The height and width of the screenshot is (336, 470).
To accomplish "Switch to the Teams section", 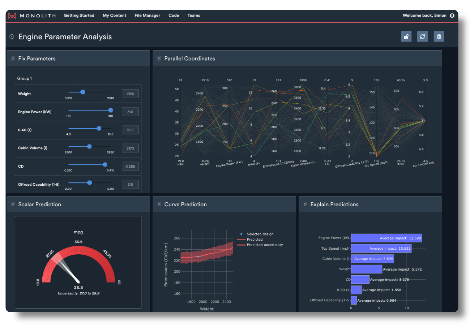I will [x=194, y=15].
